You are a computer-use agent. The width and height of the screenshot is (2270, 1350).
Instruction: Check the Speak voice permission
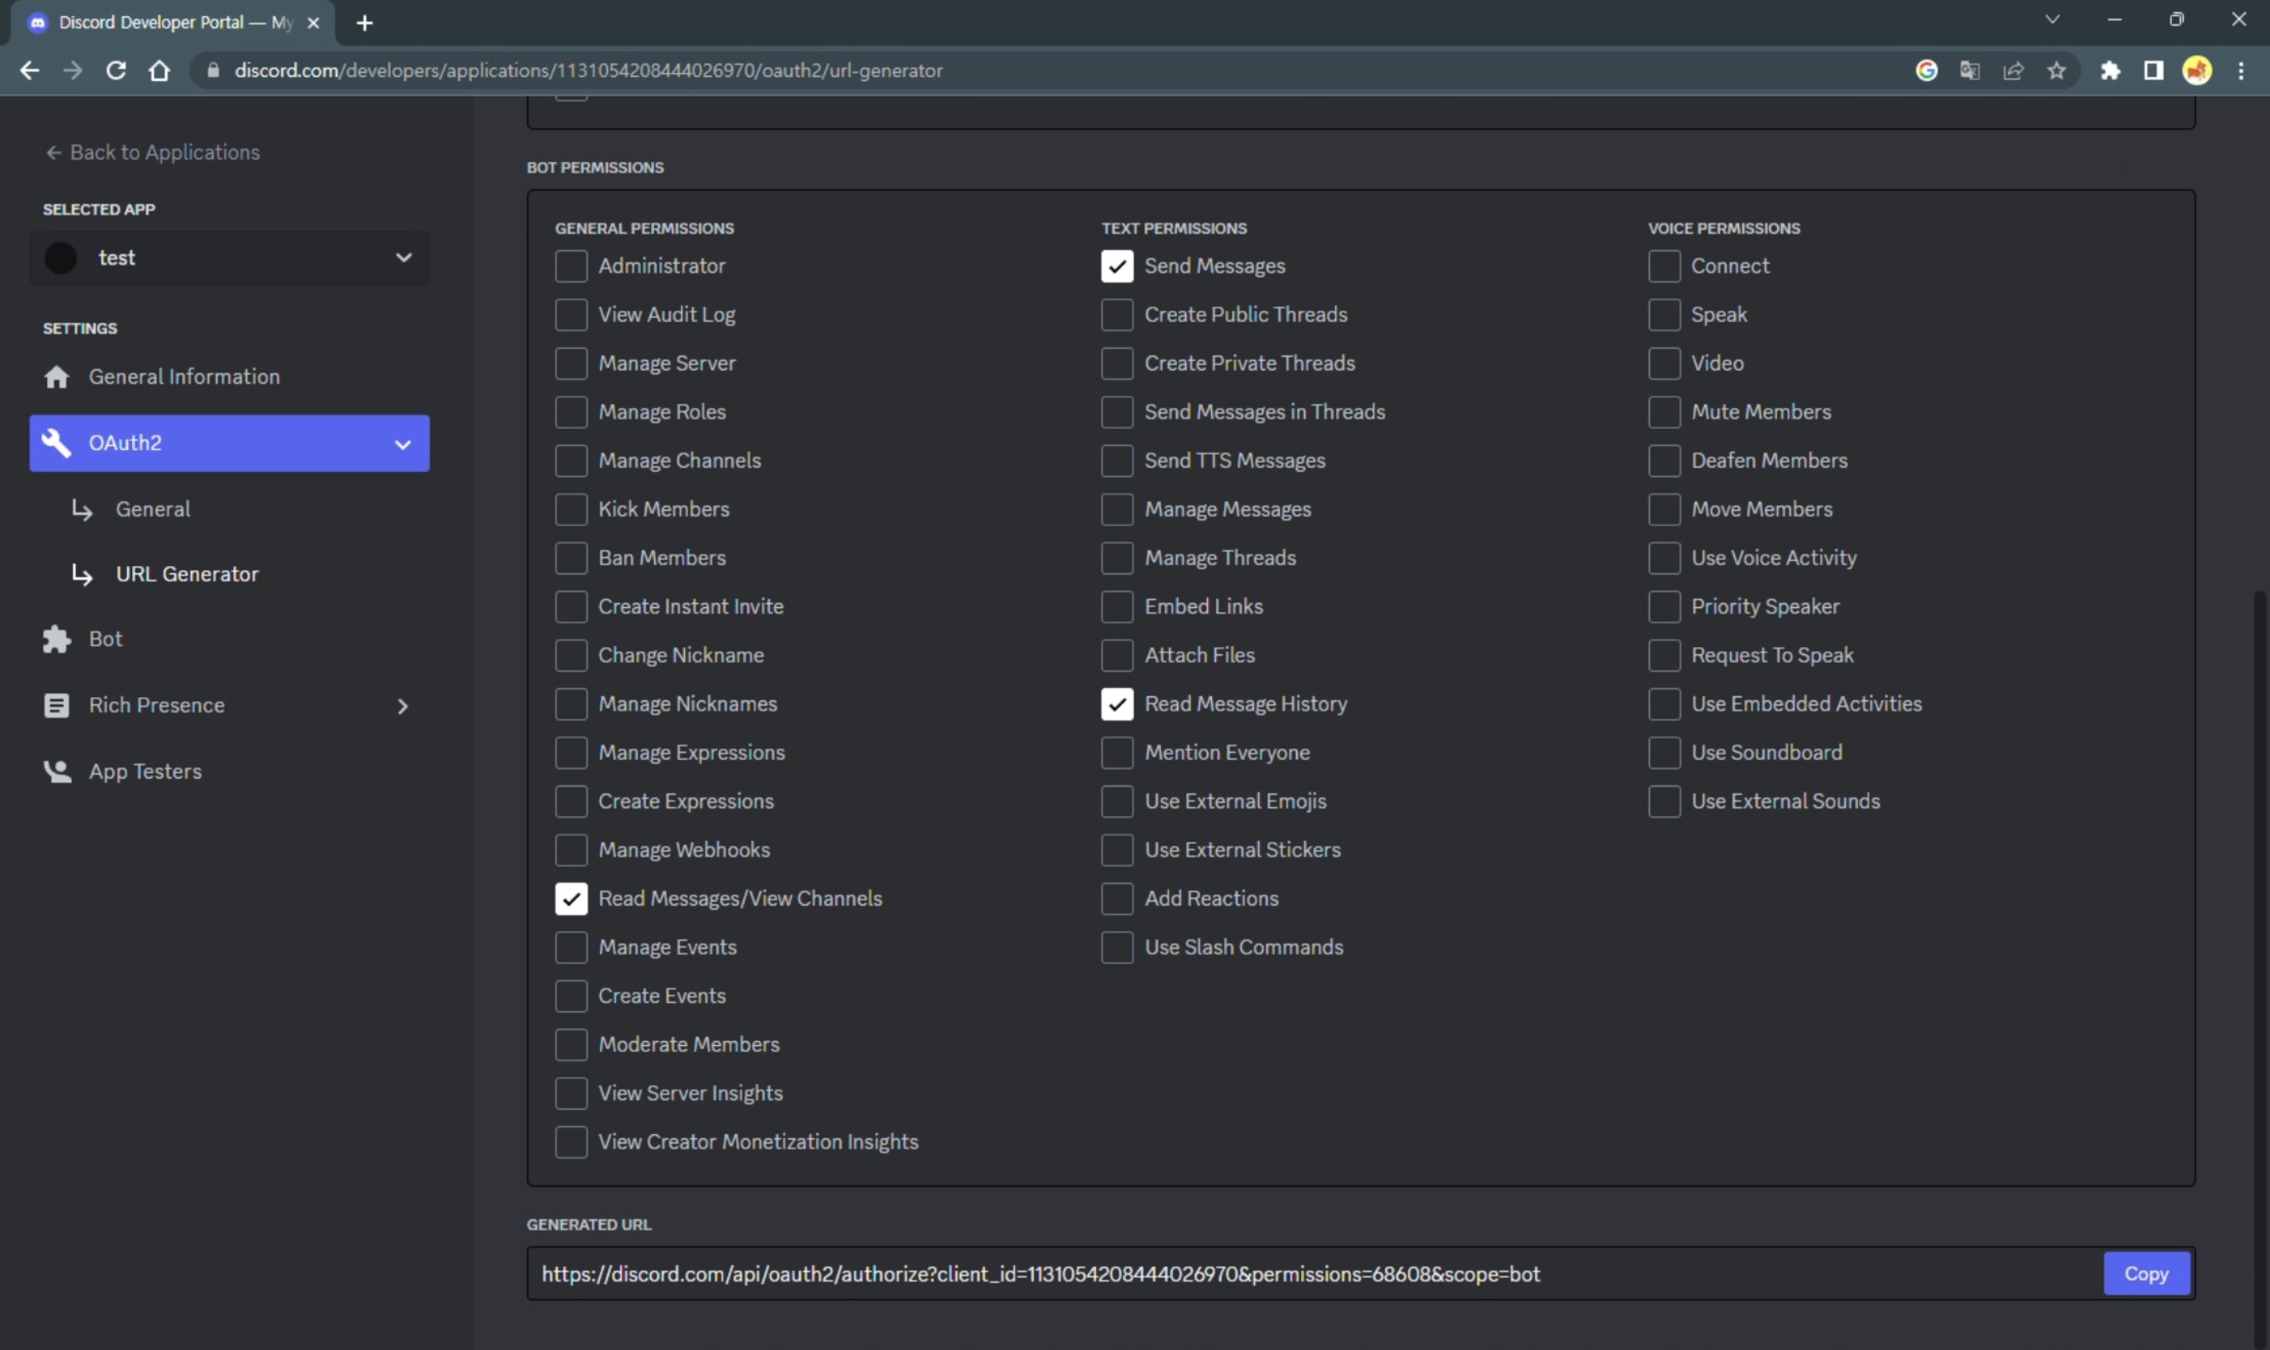[x=1664, y=315]
